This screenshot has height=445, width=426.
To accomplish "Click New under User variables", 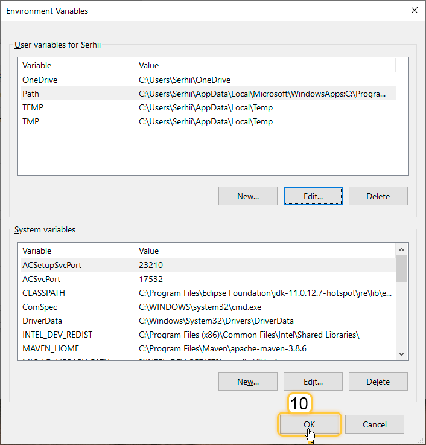I will 247,196.
